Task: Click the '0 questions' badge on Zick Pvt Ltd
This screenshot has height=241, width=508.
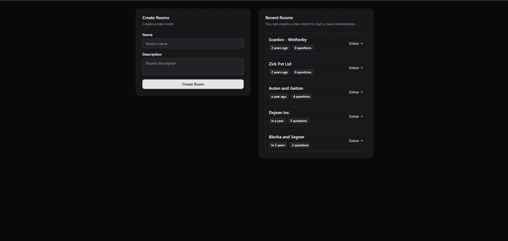Action: [x=302, y=72]
